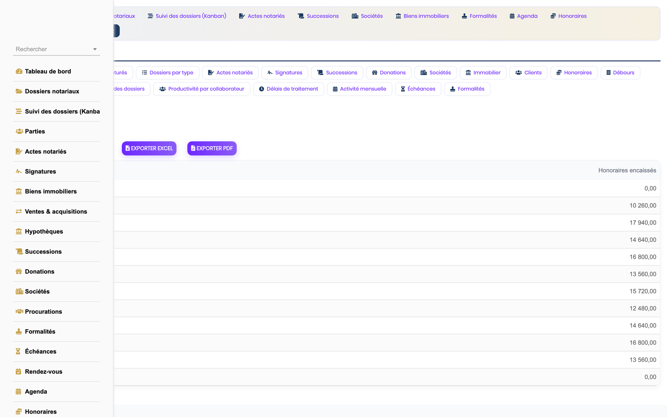The width and height of the screenshot is (667, 417).
Task: Open the Agenda calendar icon in sidebar
Action: click(x=19, y=392)
